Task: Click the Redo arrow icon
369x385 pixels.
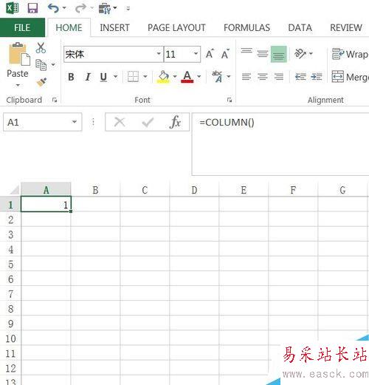Action: (80, 8)
